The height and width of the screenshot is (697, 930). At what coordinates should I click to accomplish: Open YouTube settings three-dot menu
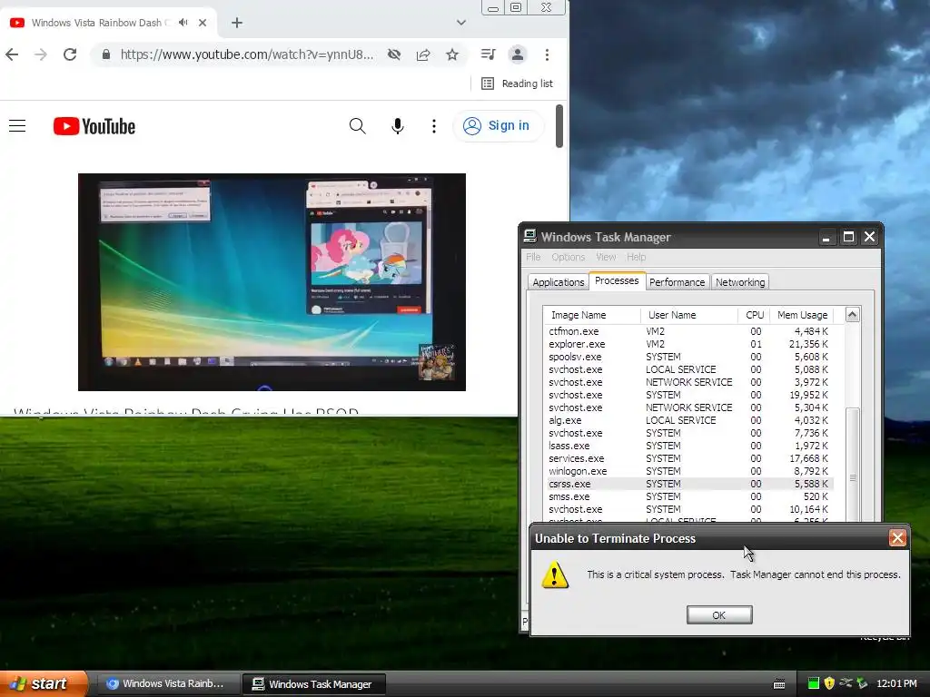434,125
